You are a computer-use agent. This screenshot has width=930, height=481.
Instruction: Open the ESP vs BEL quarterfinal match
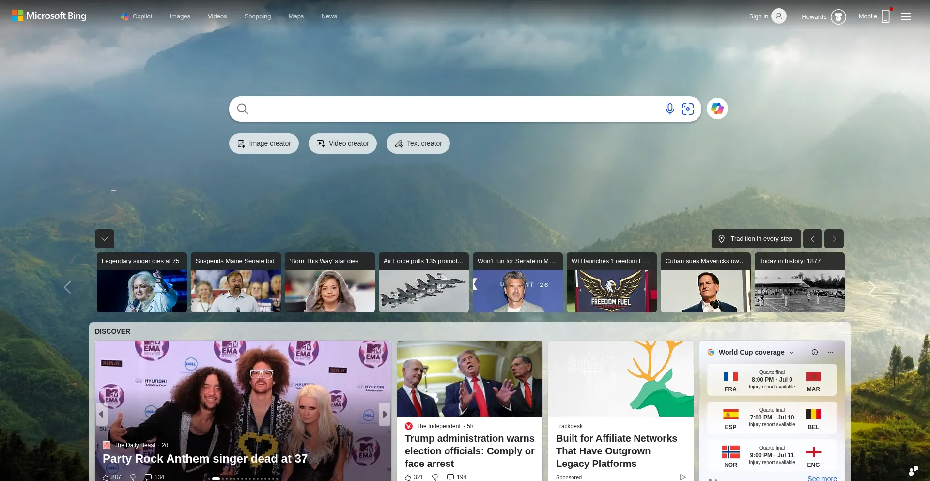click(x=772, y=418)
